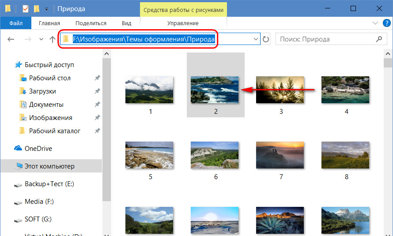
Task: Select image thumbnail 1 with cloudy mountains
Action: coord(149,90)
